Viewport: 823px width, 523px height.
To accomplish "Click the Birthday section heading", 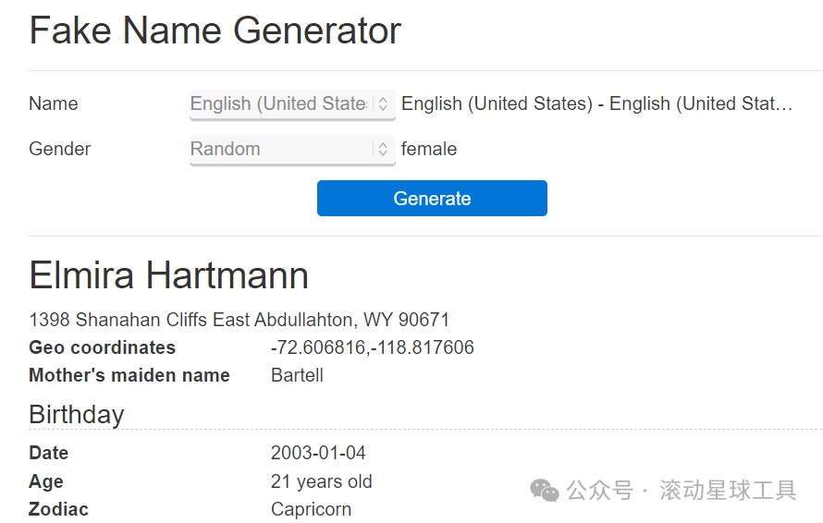I will click(x=77, y=414).
